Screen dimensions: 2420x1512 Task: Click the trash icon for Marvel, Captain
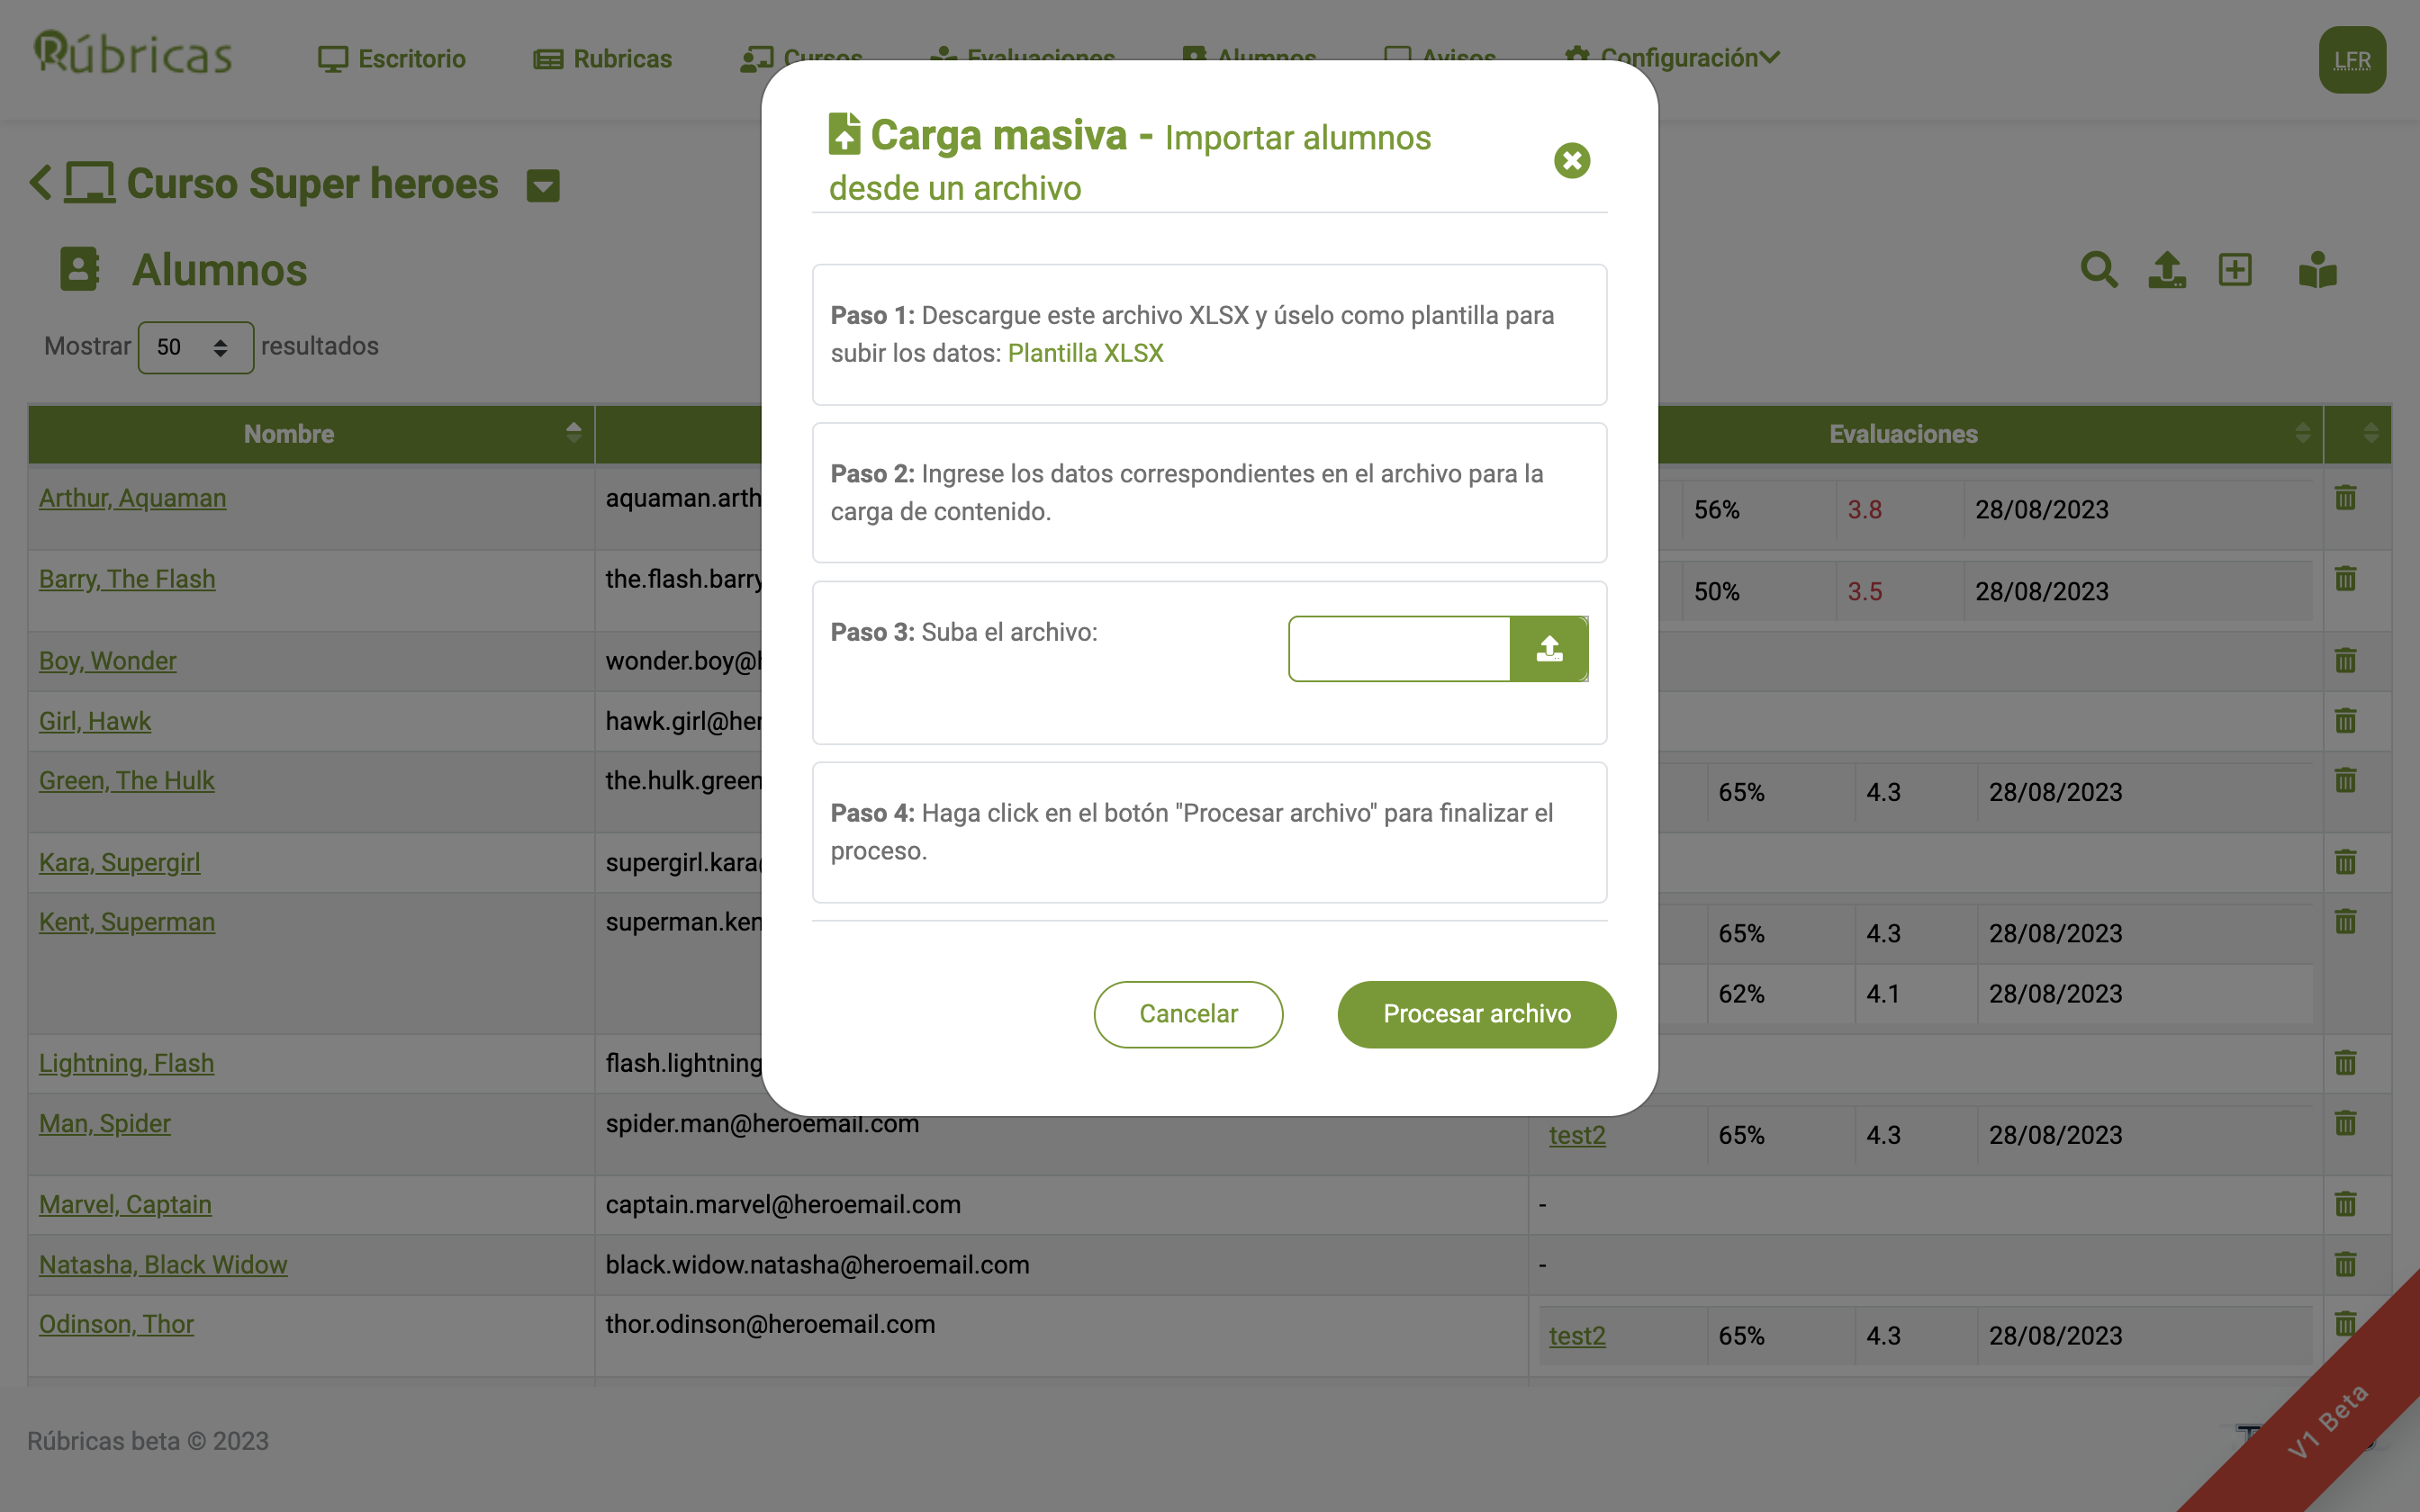click(2345, 1204)
